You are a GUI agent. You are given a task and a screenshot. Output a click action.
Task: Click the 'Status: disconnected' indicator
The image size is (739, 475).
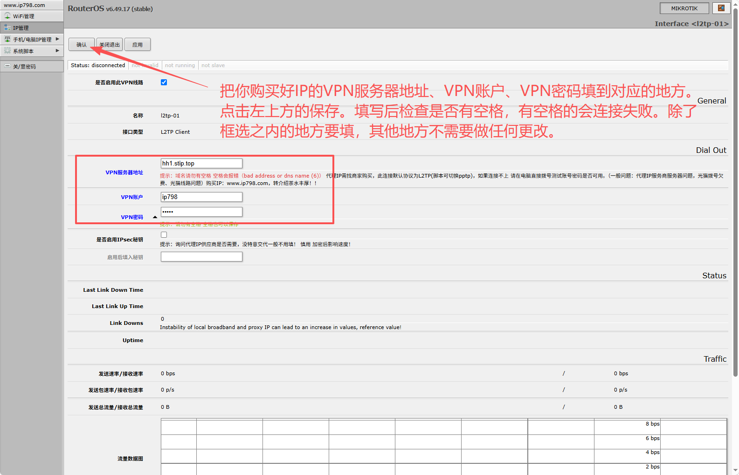tap(98, 65)
